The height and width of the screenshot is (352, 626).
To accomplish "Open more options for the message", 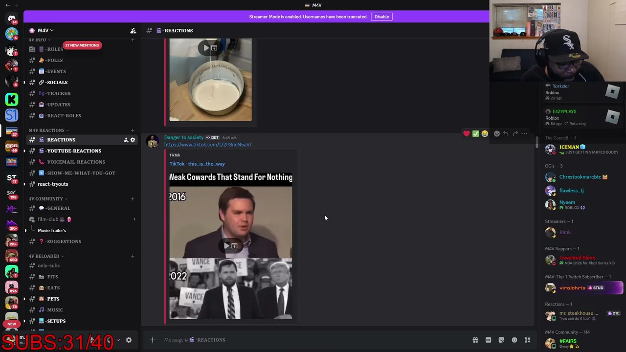I will click(524, 133).
